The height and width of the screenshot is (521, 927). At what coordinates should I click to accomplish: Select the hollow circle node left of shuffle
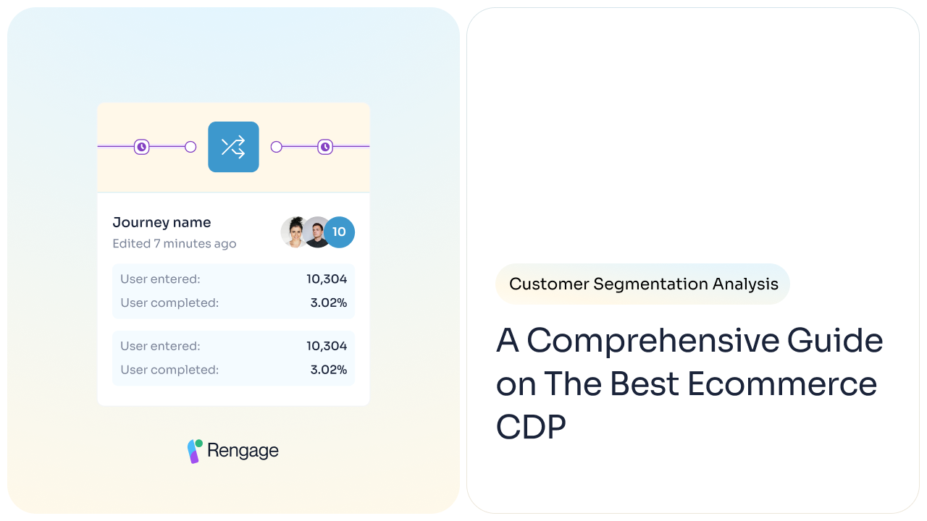(190, 147)
